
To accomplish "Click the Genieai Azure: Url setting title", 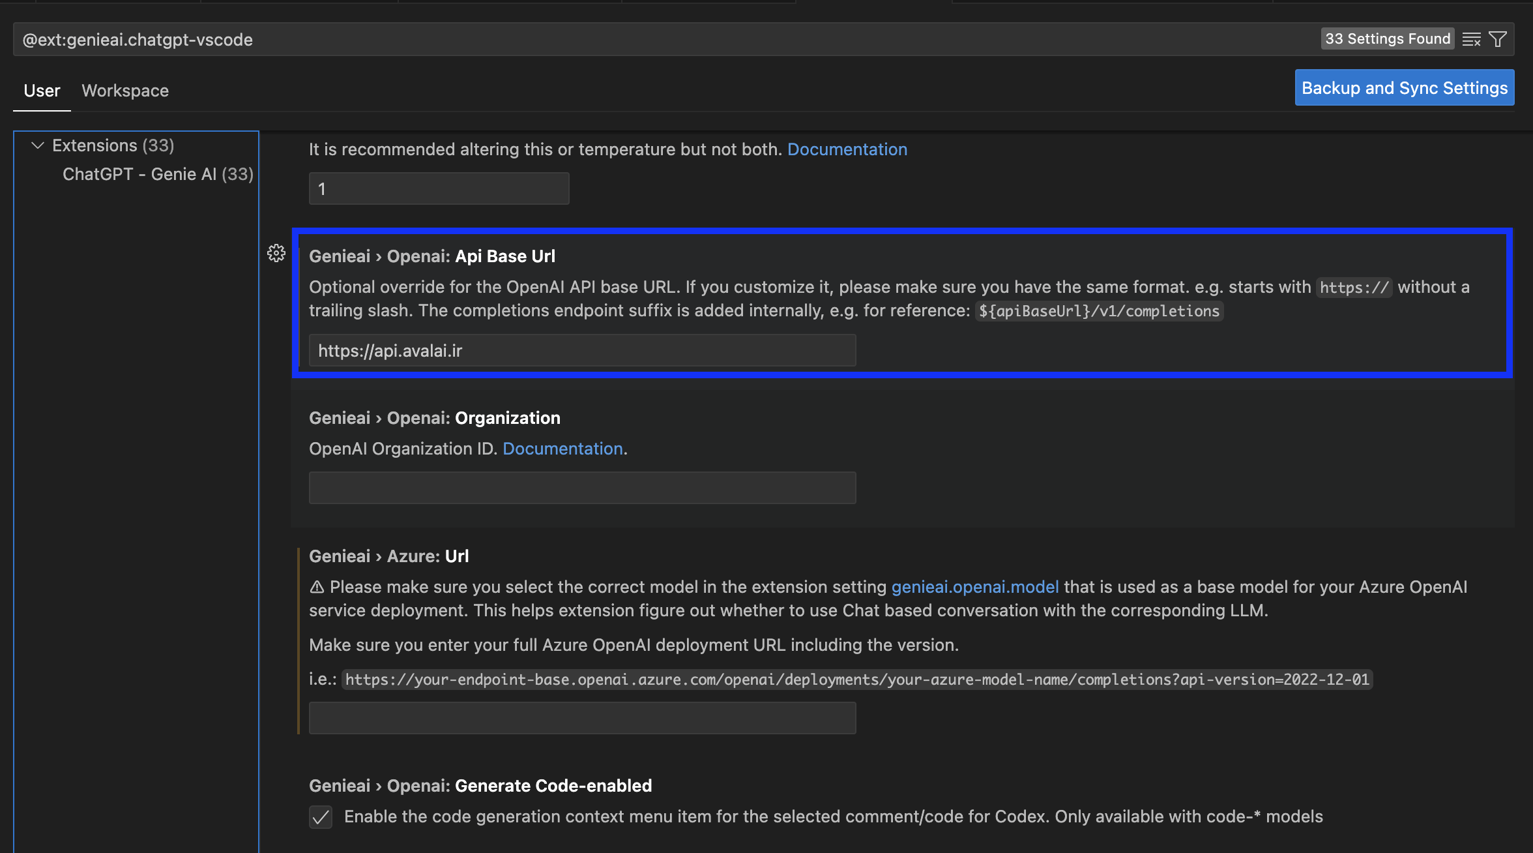I will coord(389,556).
